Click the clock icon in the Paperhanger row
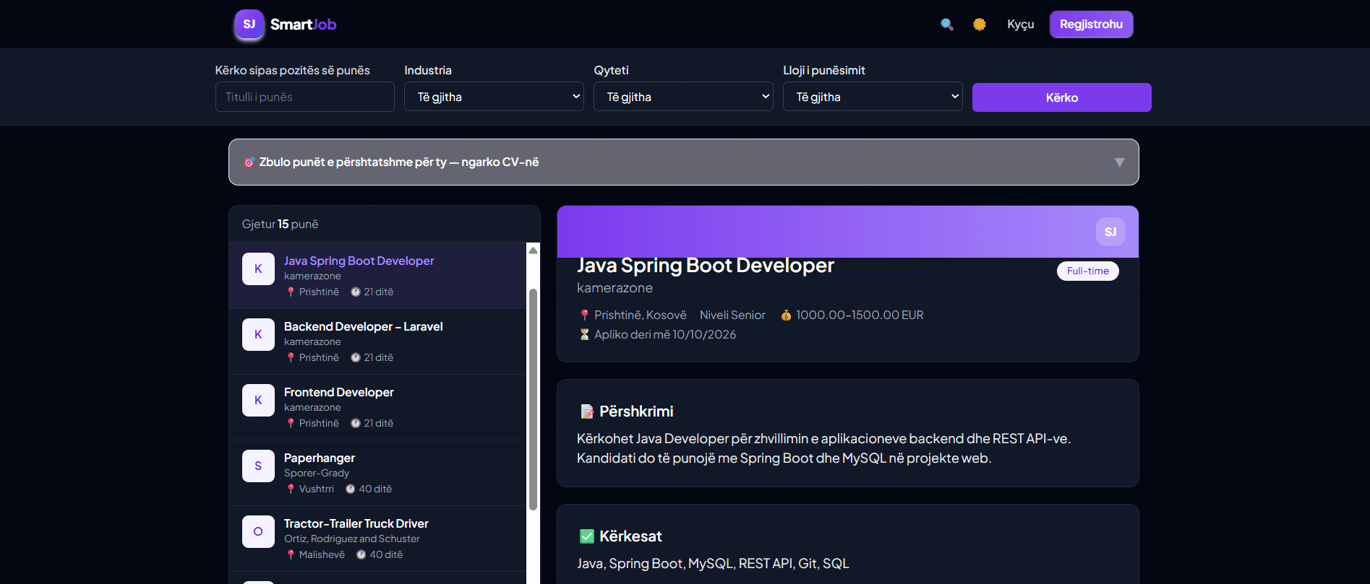 tap(350, 489)
